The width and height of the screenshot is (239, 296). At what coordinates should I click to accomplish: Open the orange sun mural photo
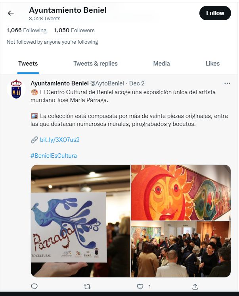(181, 193)
